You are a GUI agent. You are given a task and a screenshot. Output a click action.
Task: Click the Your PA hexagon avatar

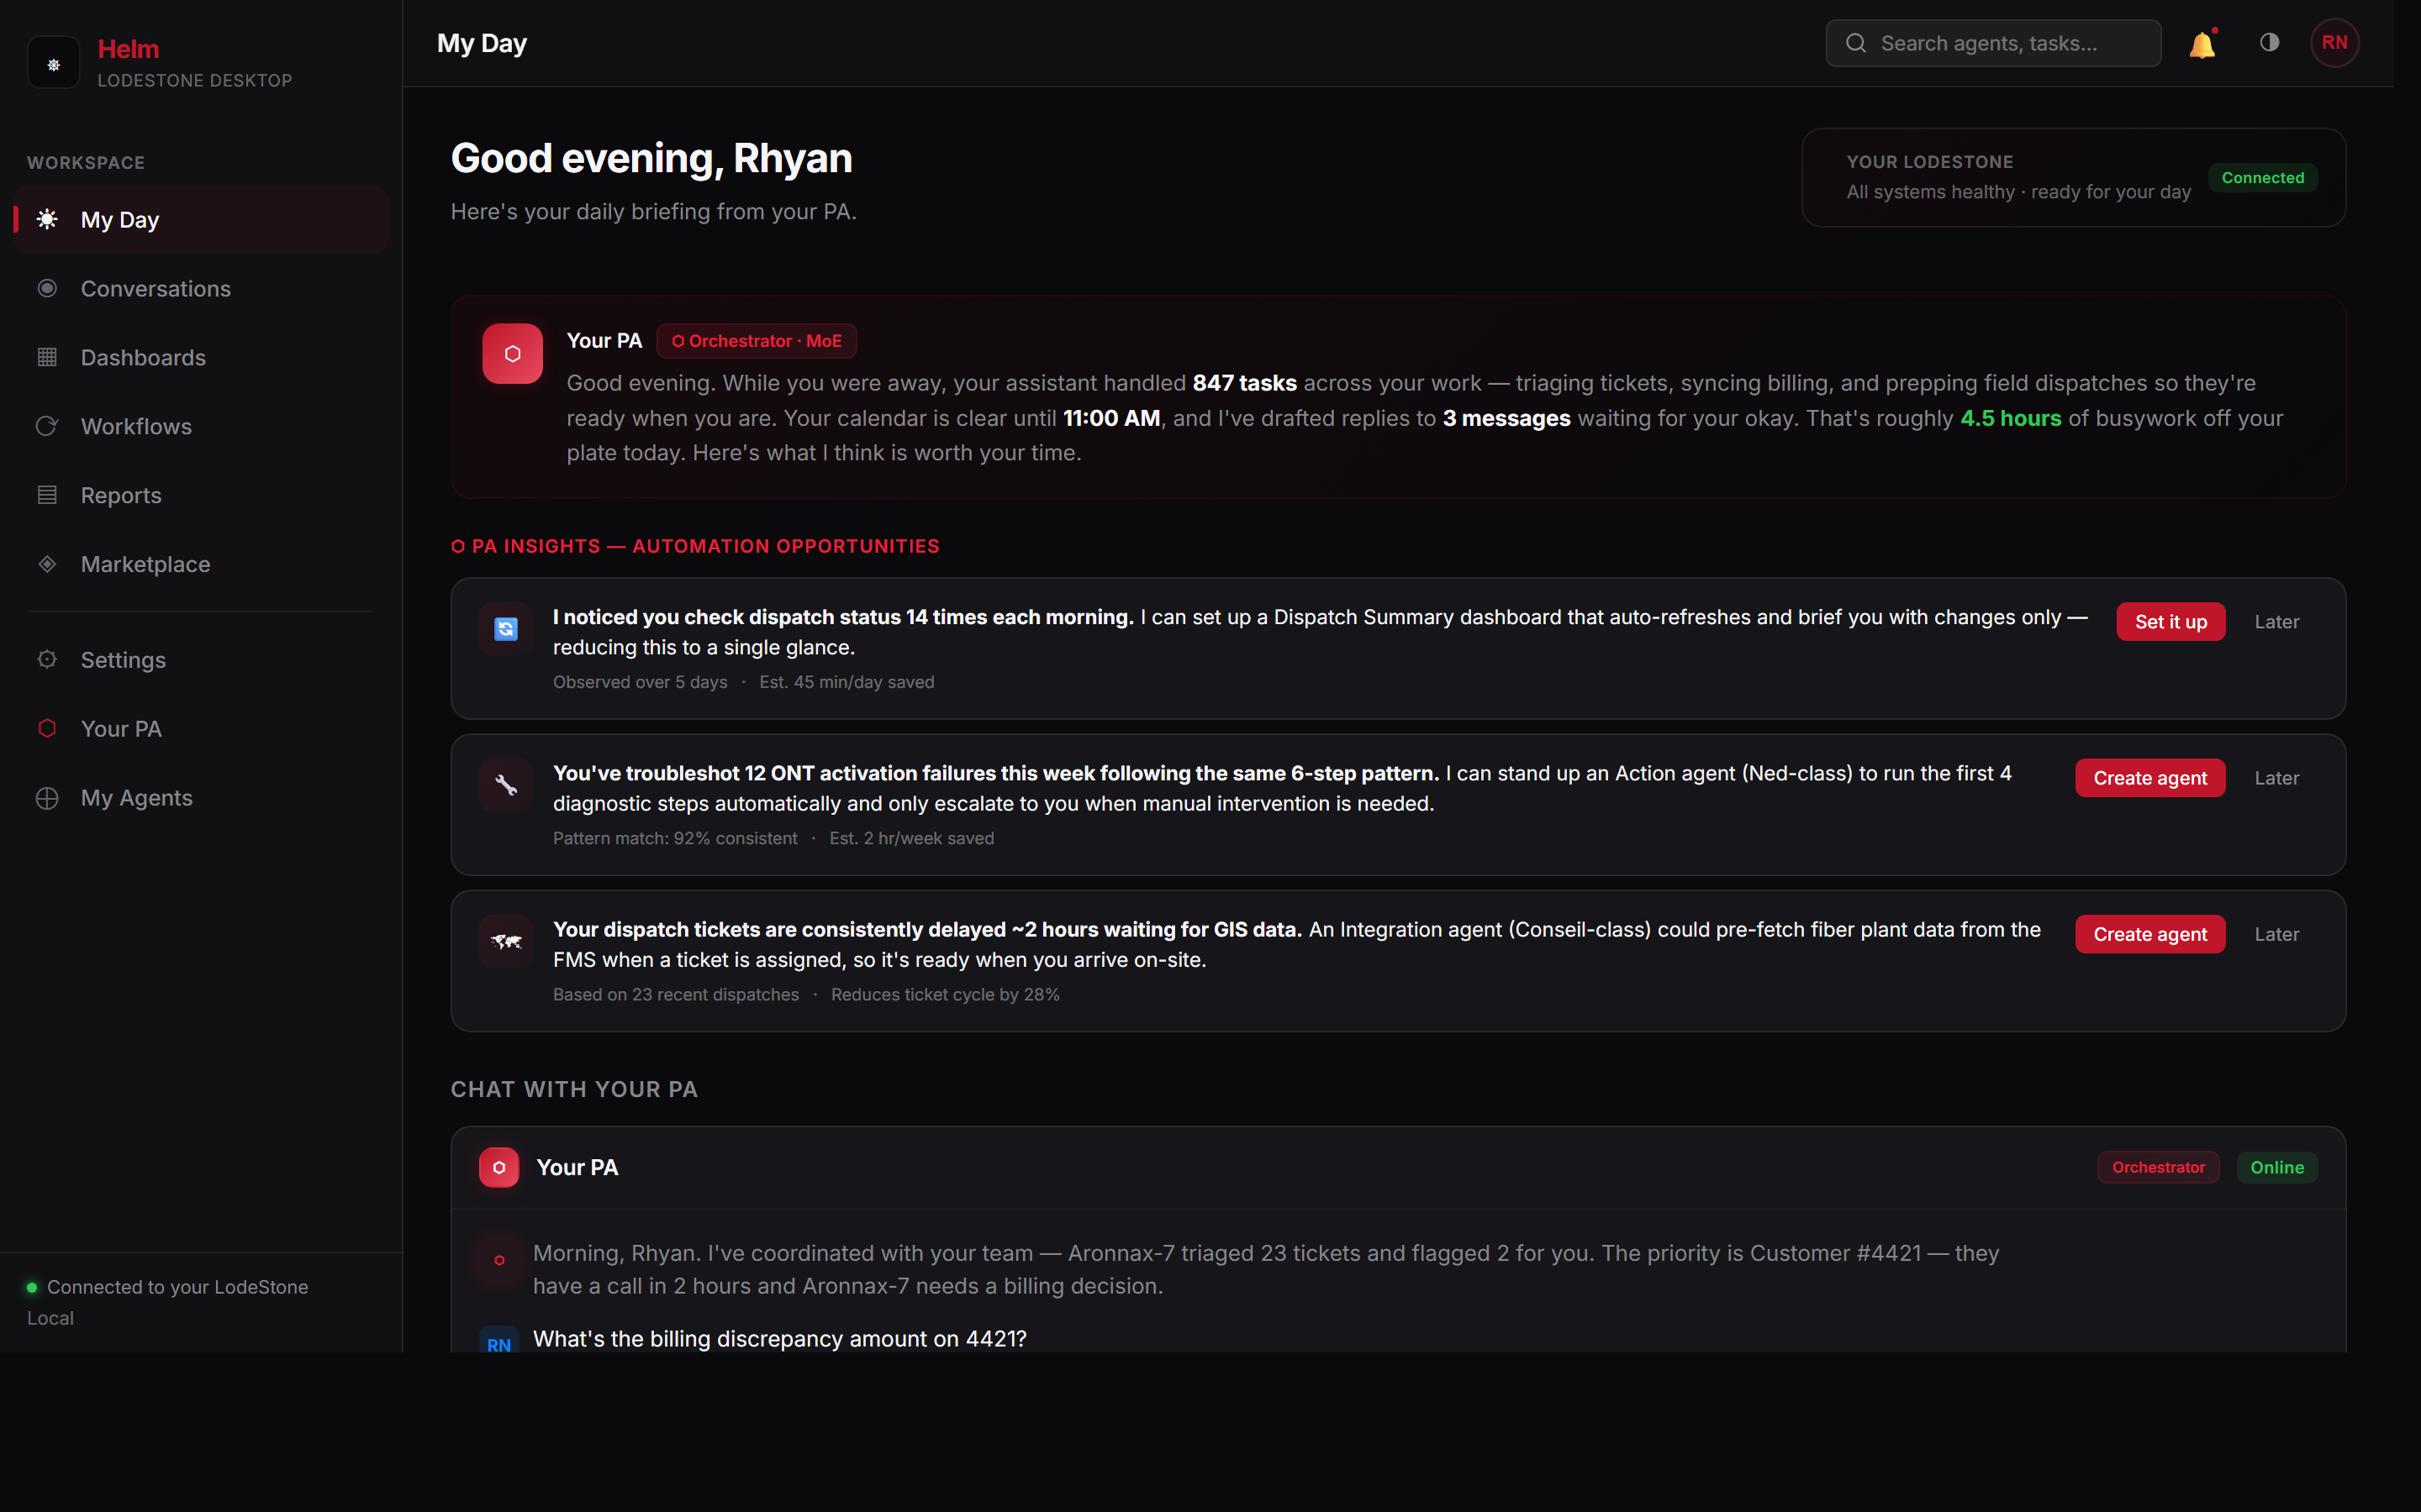(x=512, y=353)
